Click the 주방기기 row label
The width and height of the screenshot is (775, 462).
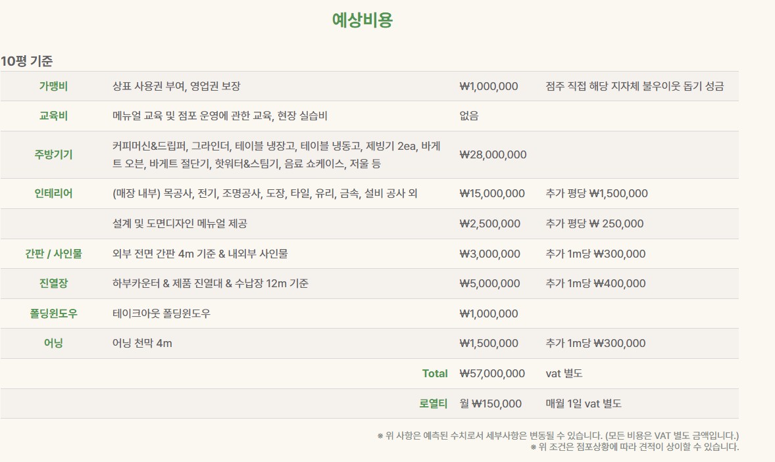53,155
